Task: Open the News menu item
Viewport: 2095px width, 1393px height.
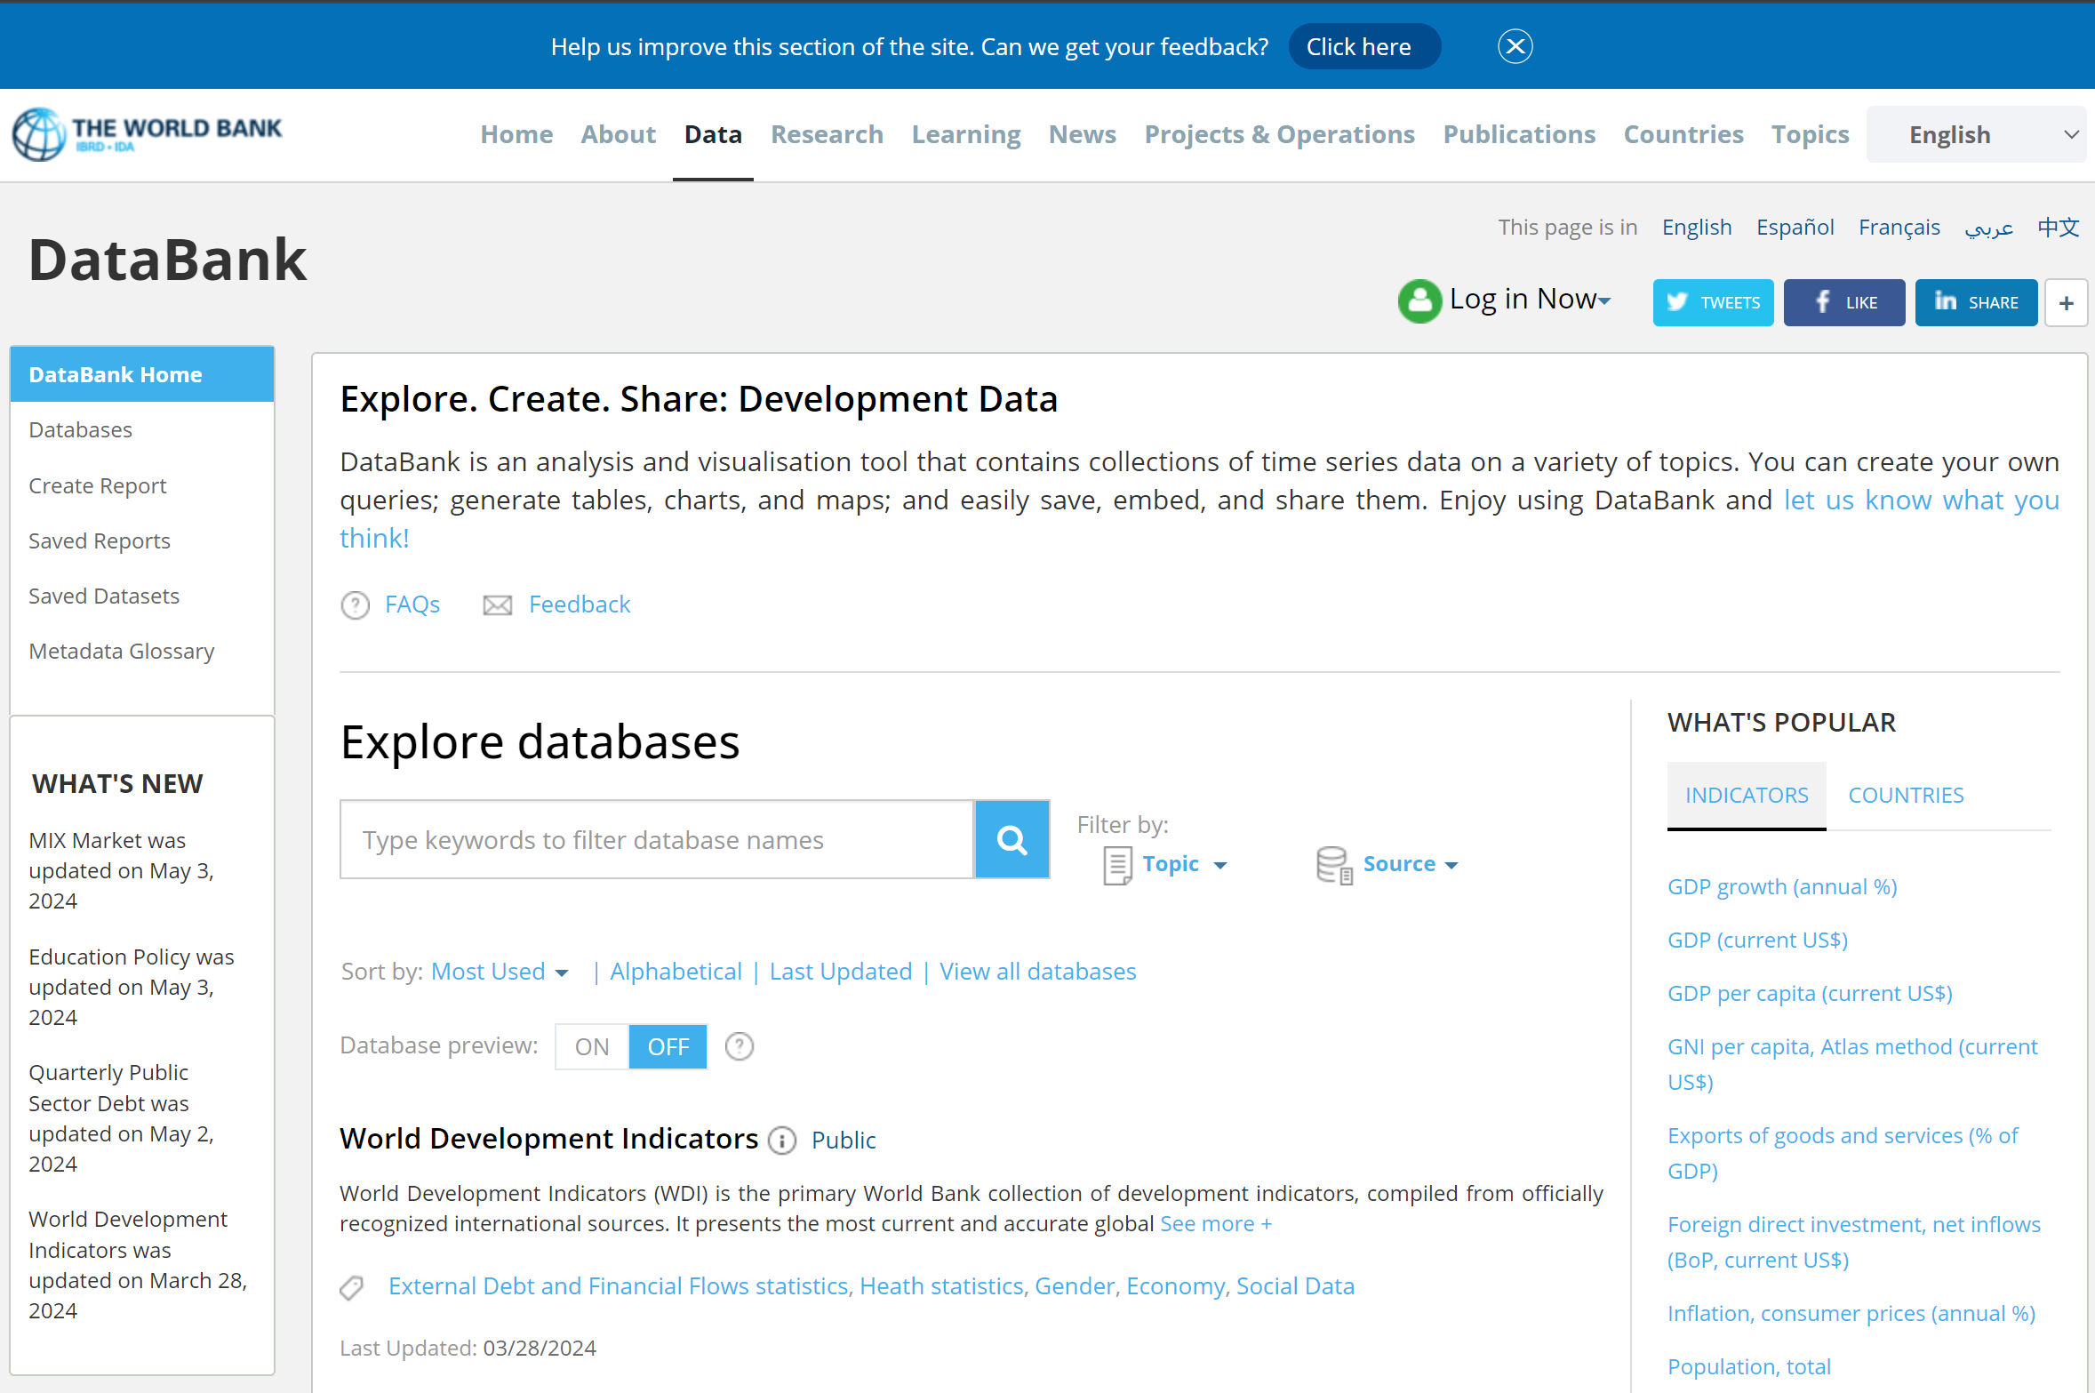Action: [1082, 134]
